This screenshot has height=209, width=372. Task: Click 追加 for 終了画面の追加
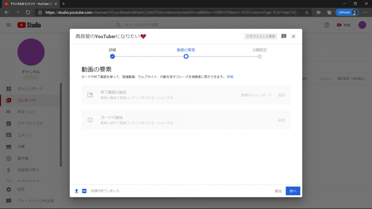pos(281,95)
